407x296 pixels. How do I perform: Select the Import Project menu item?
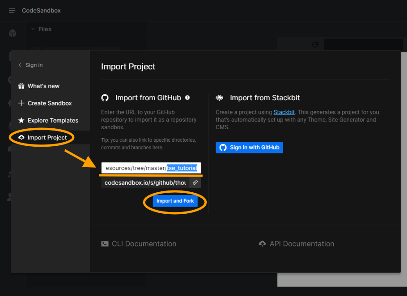coord(47,138)
